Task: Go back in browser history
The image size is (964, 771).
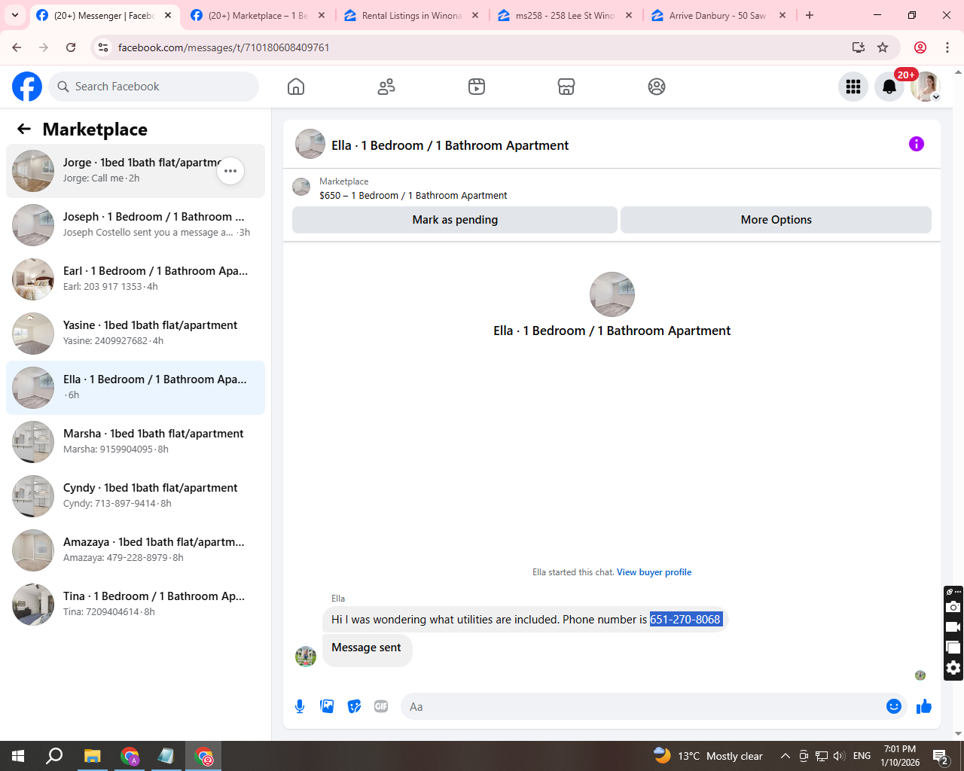Action: pyautogui.click(x=17, y=47)
